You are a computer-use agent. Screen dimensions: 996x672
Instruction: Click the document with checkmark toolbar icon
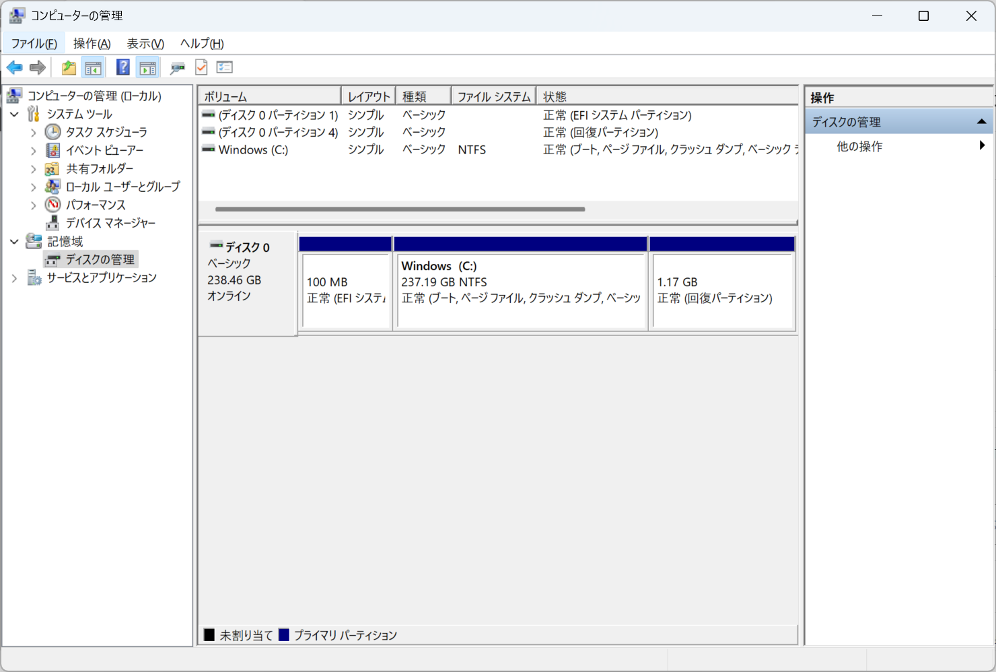[201, 67]
